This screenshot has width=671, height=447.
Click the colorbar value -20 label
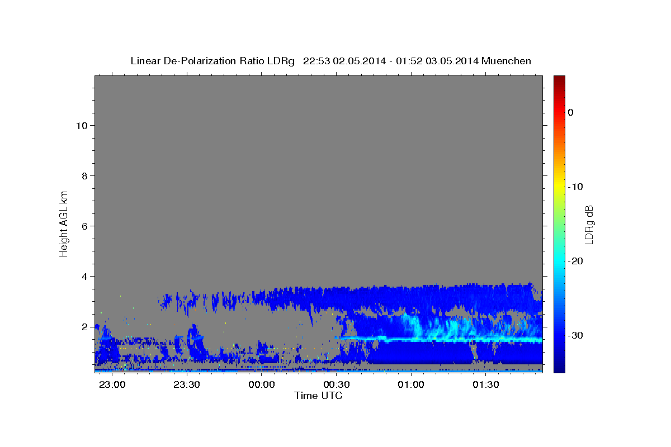576,261
